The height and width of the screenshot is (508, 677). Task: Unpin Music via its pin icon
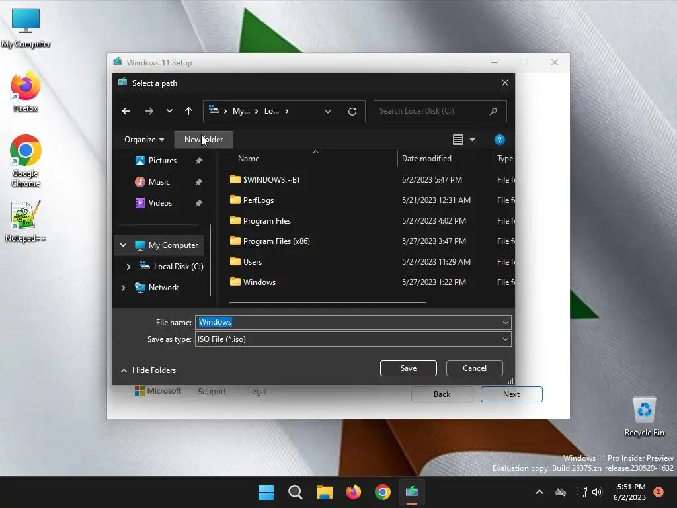[x=198, y=182]
